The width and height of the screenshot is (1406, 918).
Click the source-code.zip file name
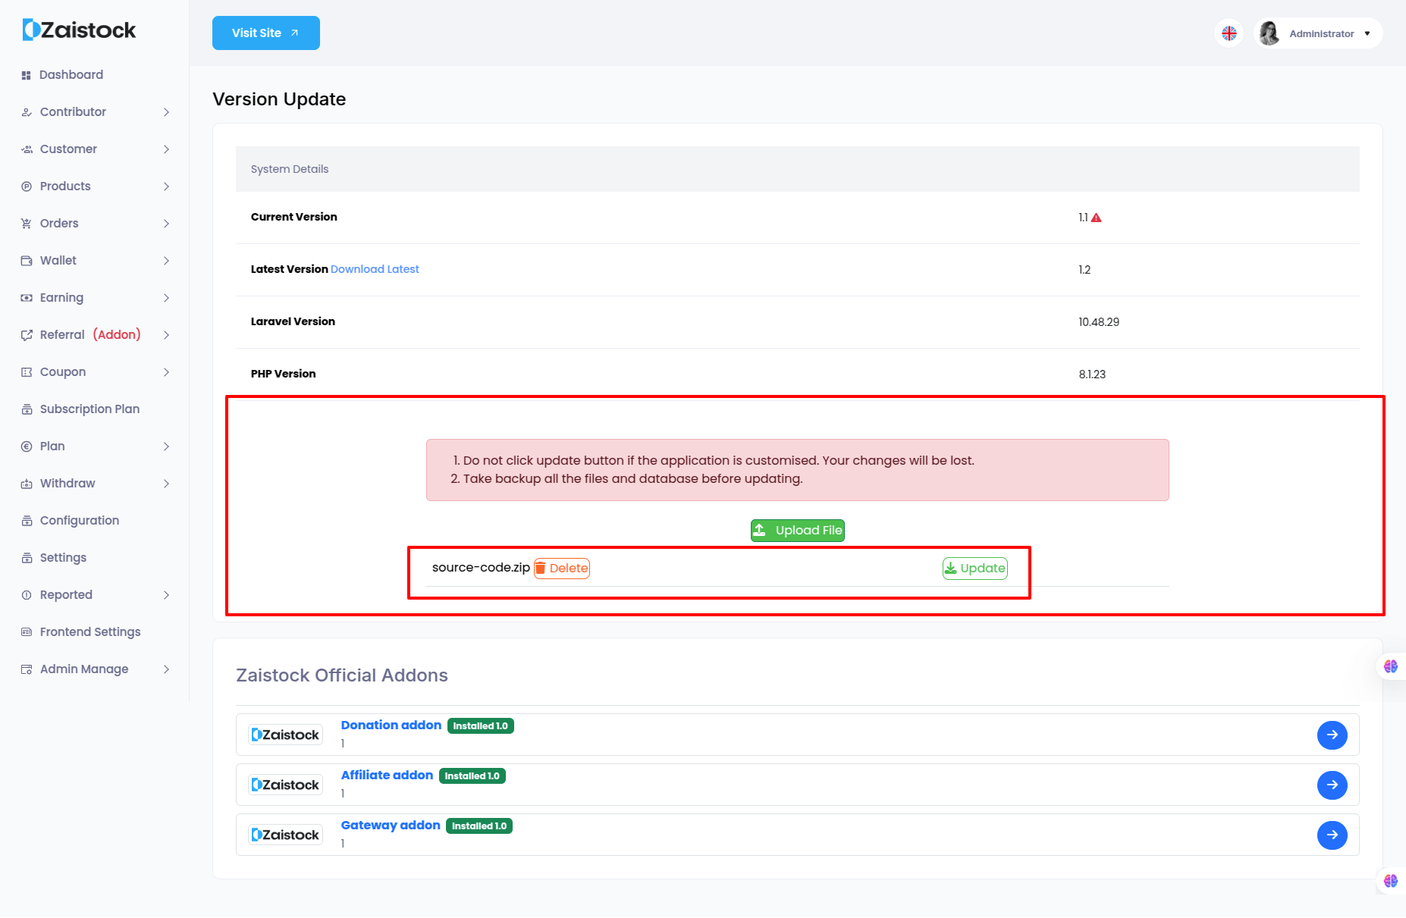click(481, 568)
